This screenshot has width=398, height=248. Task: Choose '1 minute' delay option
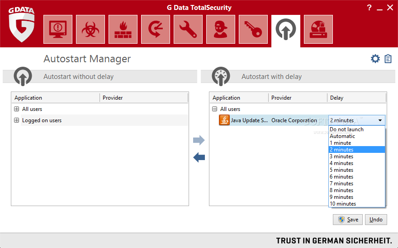tap(357, 143)
